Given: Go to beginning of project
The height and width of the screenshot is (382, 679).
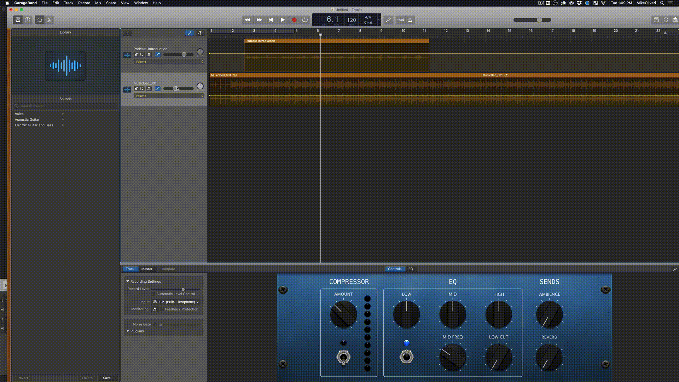Looking at the screenshot, I should click(271, 20).
